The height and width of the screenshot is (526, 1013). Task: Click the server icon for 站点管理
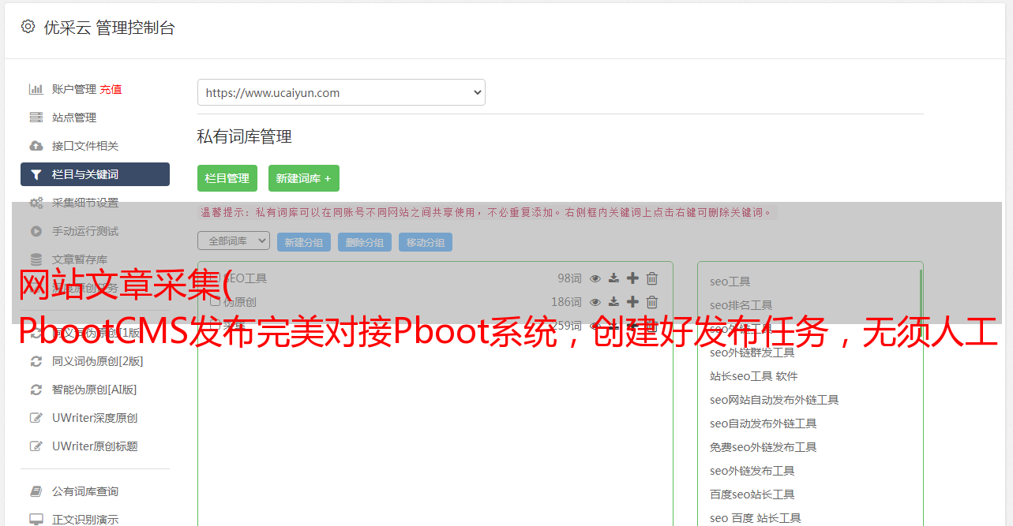tap(36, 118)
